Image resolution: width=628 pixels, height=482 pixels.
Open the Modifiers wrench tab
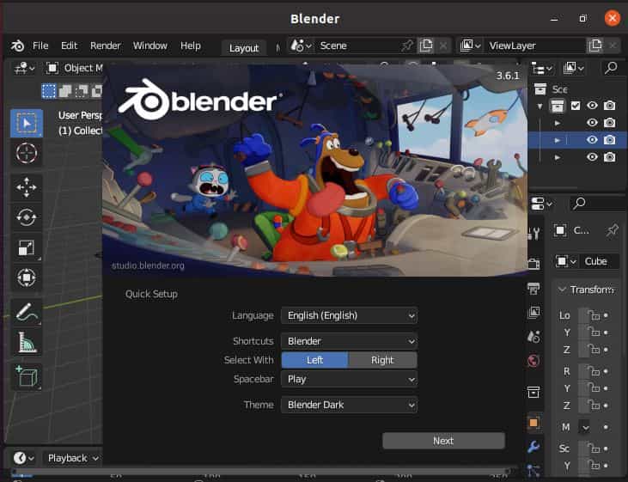[533, 447]
